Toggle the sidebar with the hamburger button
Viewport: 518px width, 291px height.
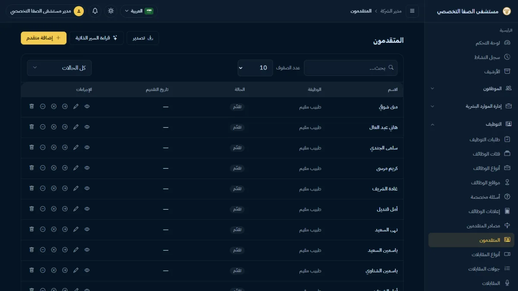pos(412,11)
